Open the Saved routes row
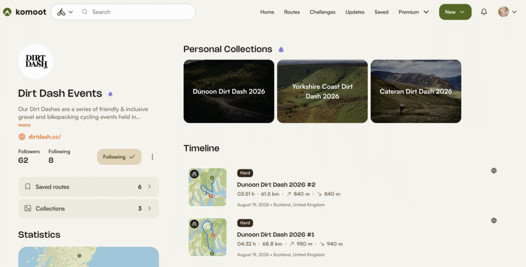The image size is (526, 267). tap(88, 187)
